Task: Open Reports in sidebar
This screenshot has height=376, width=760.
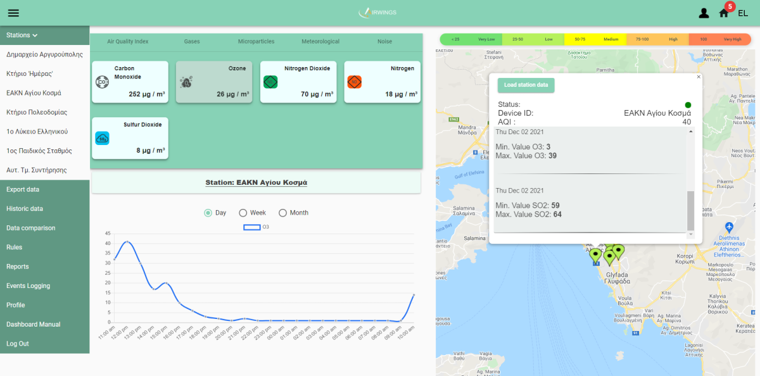Action: pos(44,266)
